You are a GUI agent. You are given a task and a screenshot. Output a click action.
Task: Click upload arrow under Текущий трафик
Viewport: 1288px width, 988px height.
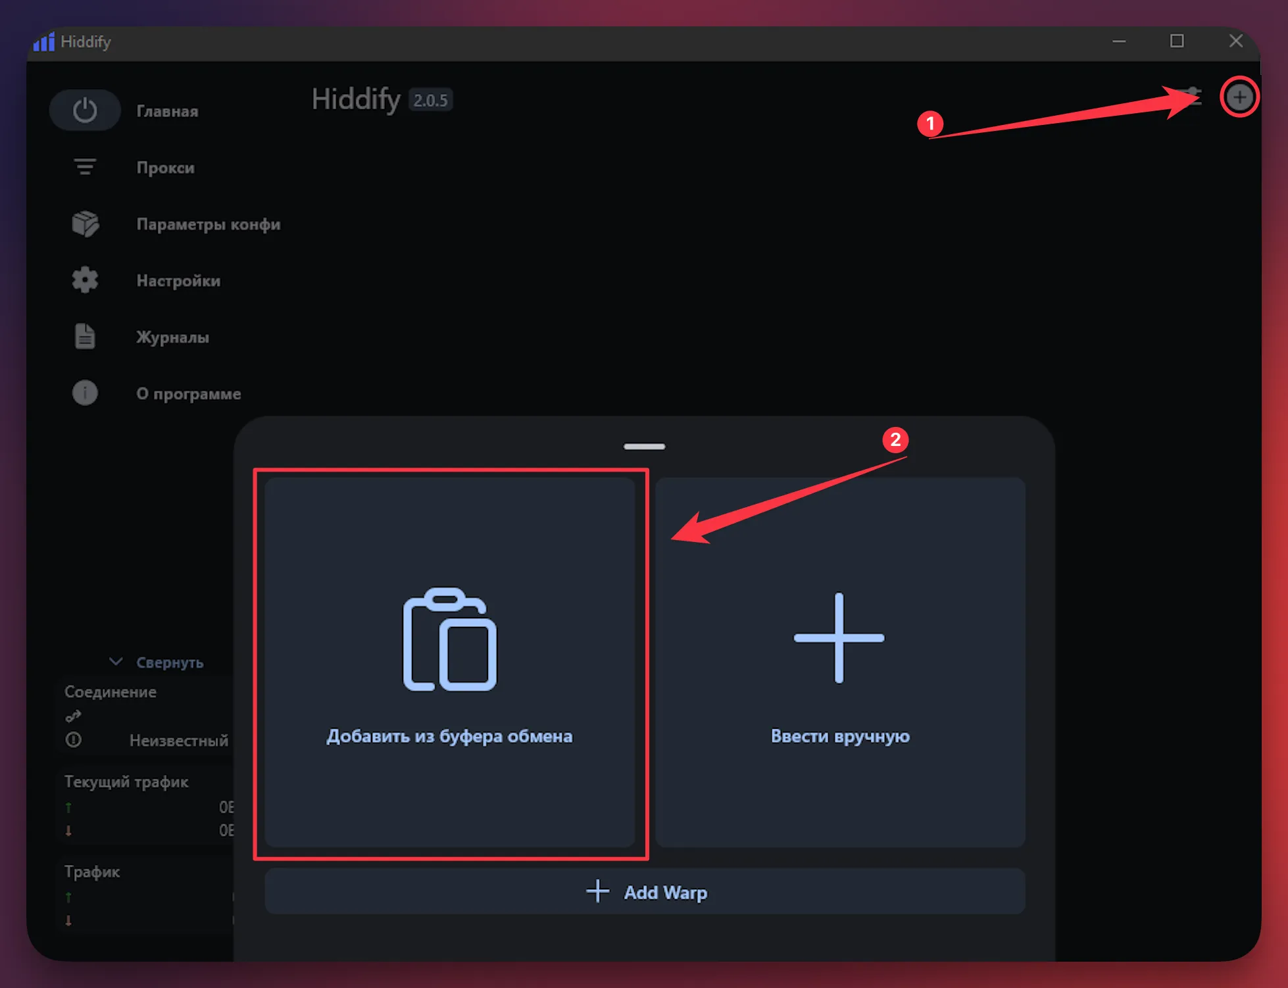[x=68, y=807]
